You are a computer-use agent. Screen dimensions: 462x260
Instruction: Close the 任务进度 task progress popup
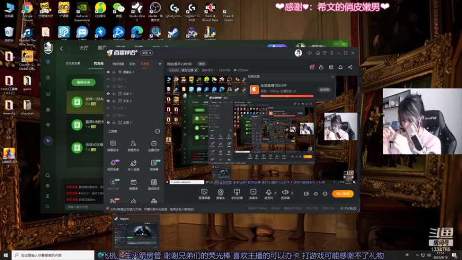(x=333, y=76)
